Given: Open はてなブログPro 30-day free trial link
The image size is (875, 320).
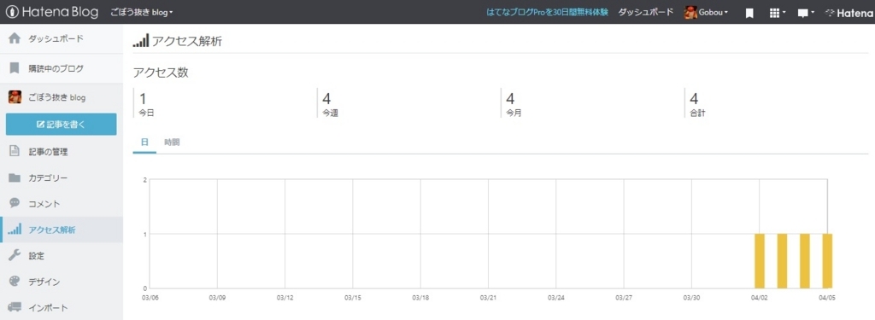Looking at the screenshot, I should pos(548,12).
